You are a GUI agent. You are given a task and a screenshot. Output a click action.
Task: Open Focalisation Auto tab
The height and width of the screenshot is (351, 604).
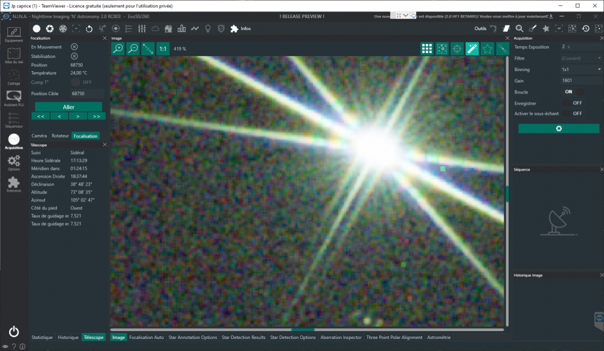[x=146, y=337]
